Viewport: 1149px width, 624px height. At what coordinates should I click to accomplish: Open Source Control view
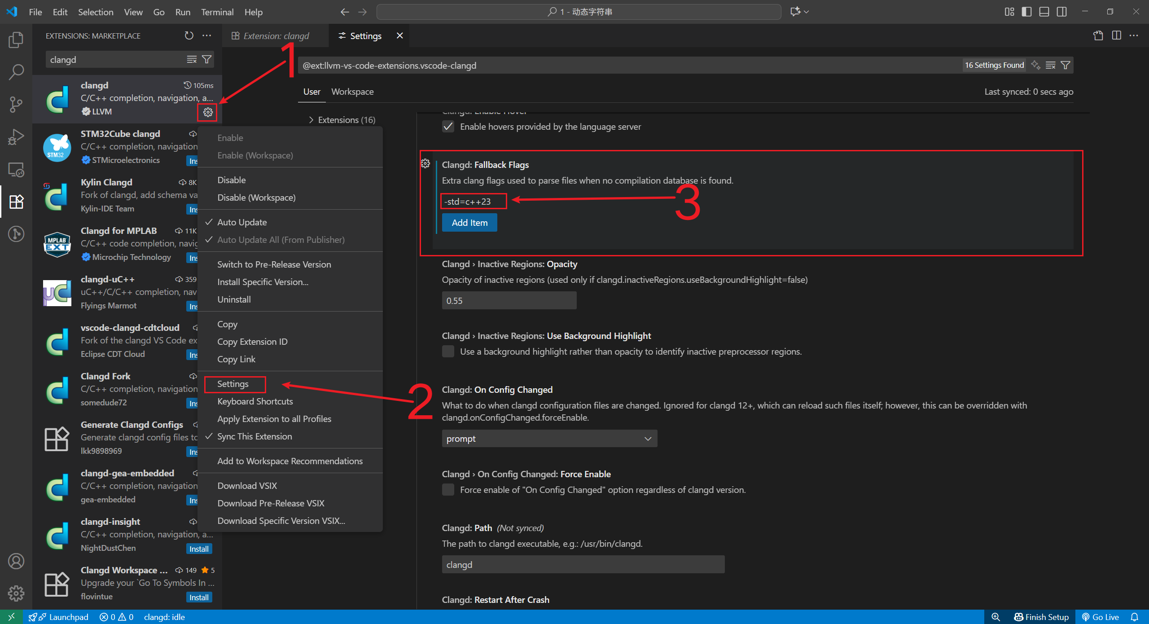coord(16,104)
